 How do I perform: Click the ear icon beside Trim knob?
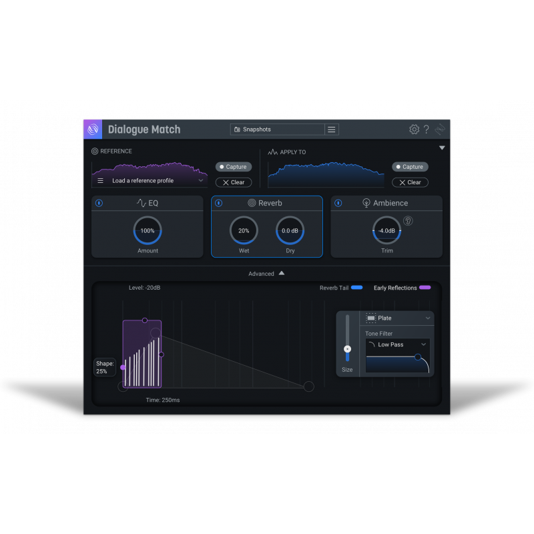point(408,221)
